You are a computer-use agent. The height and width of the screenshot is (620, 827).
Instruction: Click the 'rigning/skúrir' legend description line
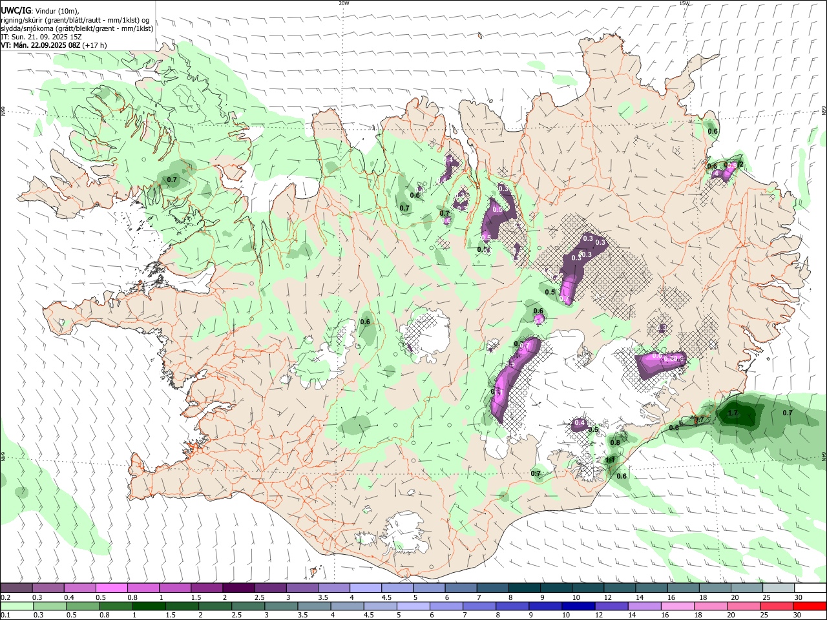point(76,20)
